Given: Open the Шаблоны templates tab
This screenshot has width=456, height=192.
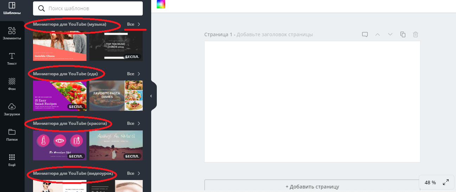Looking at the screenshot, I should tap(12, 8).
